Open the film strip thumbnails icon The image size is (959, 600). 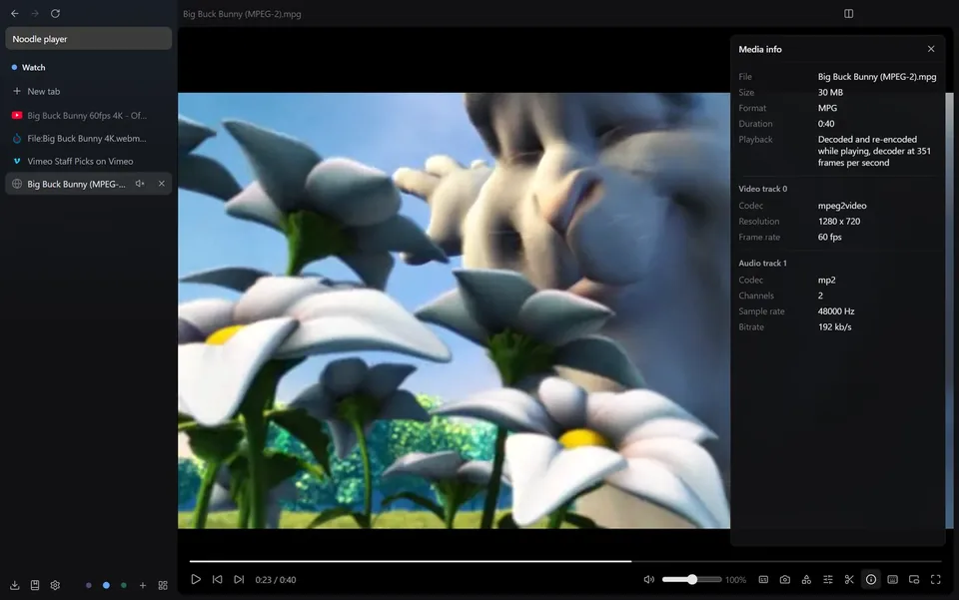(x=892, y=579)
